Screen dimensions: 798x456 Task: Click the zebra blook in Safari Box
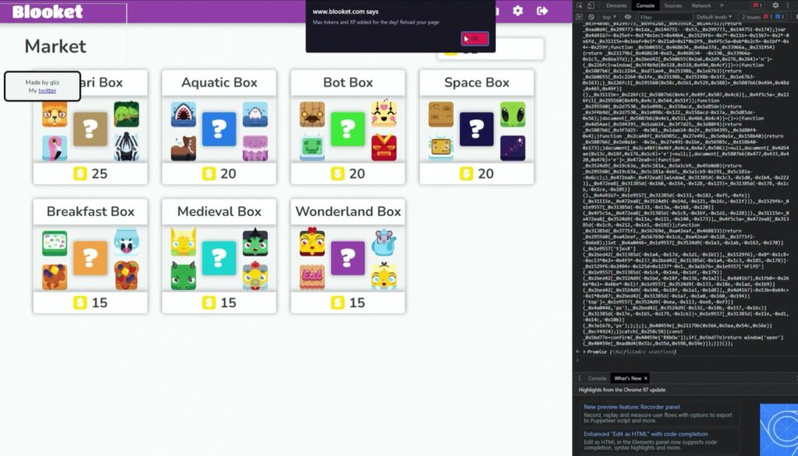[x=126, y=147]
